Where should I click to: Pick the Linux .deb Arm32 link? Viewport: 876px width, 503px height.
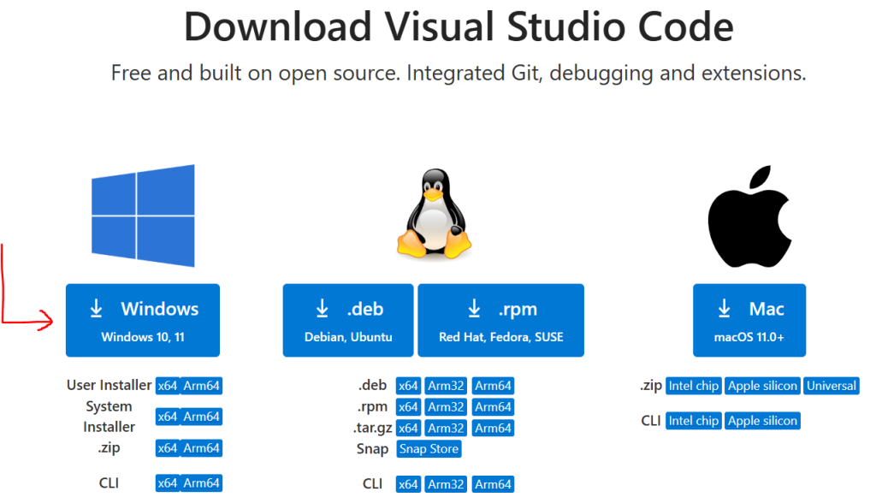(x=446, y=386)
